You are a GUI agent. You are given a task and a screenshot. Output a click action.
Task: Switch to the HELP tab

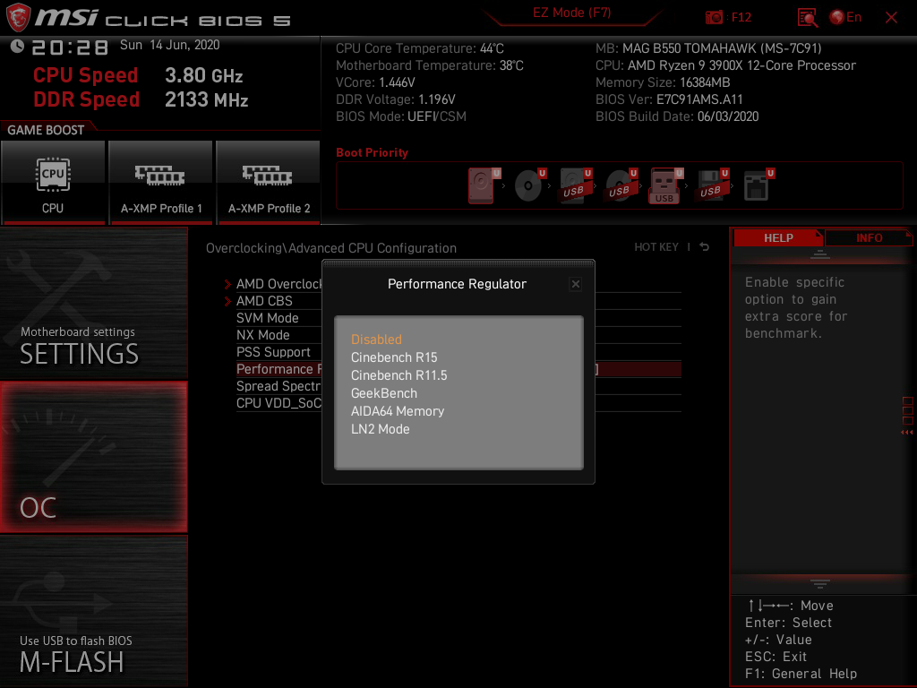tap(778, 237)
